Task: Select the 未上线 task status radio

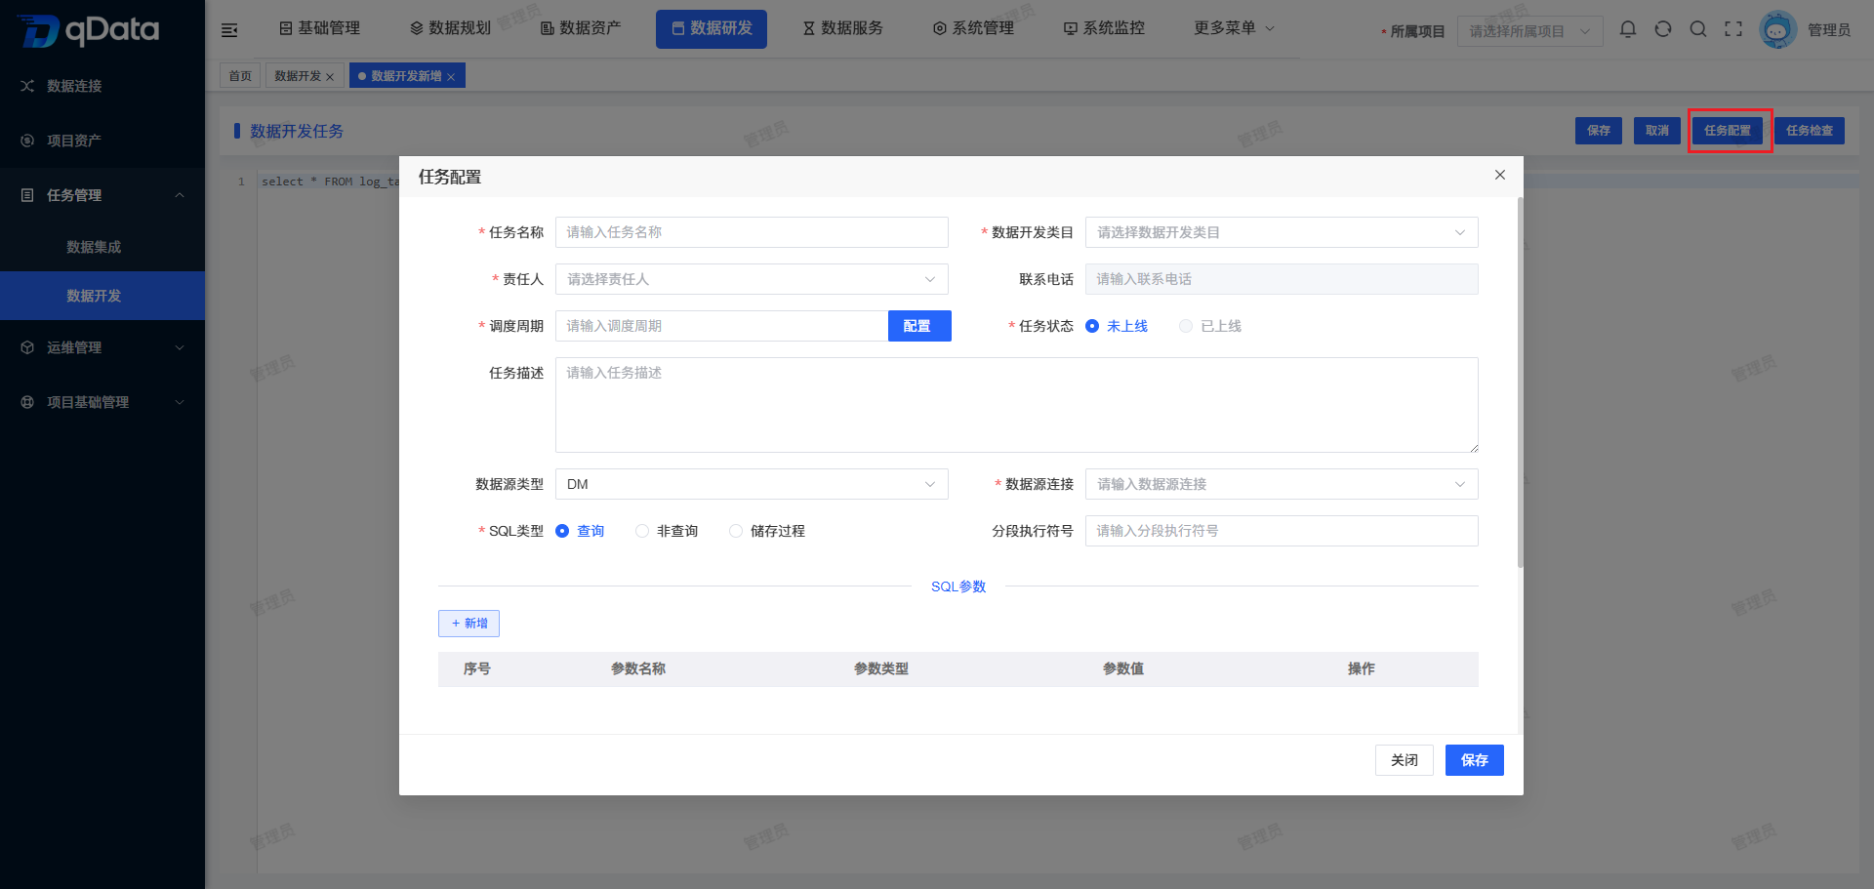Action: pyautogui.click(x=1092, y=326)
